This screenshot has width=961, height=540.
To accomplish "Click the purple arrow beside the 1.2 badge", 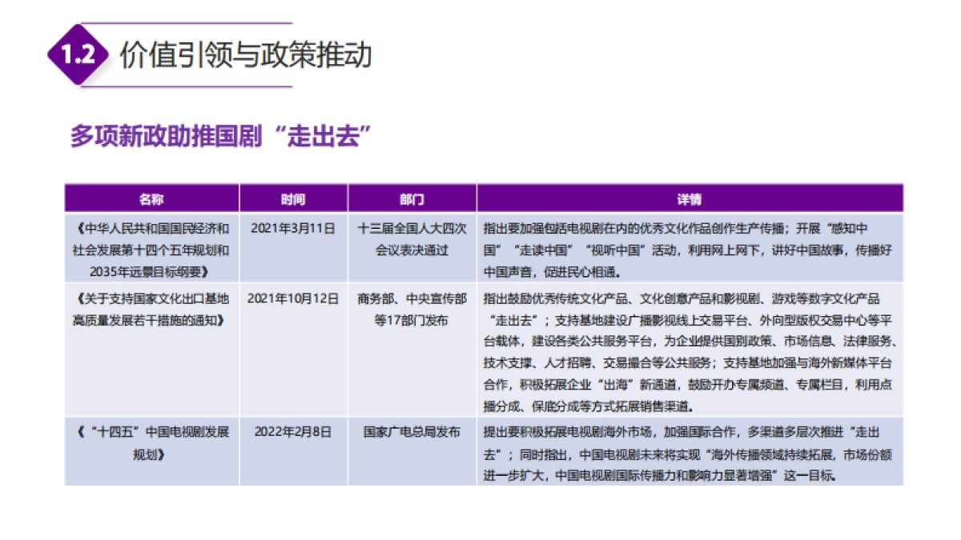I will (107, 54).
